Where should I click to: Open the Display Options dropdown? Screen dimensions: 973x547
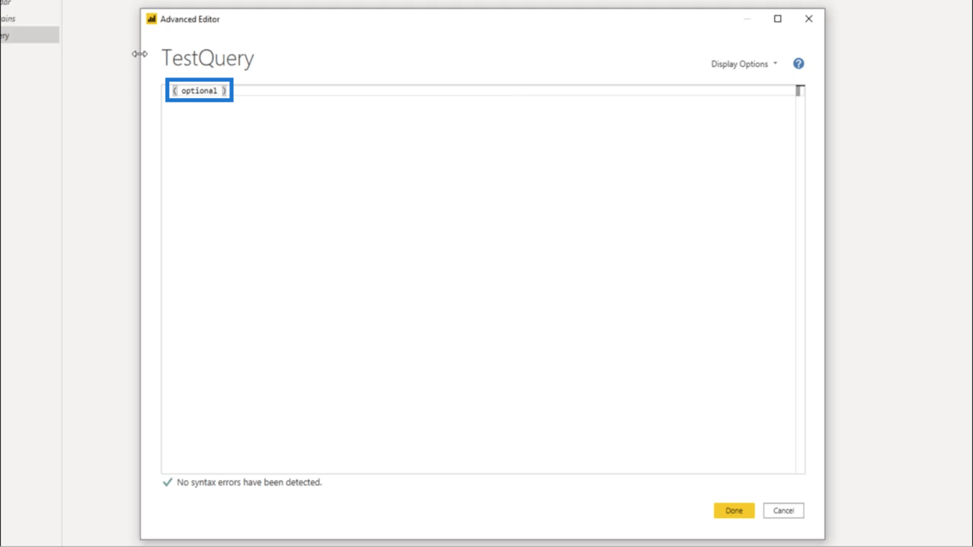tap(739, 64)
